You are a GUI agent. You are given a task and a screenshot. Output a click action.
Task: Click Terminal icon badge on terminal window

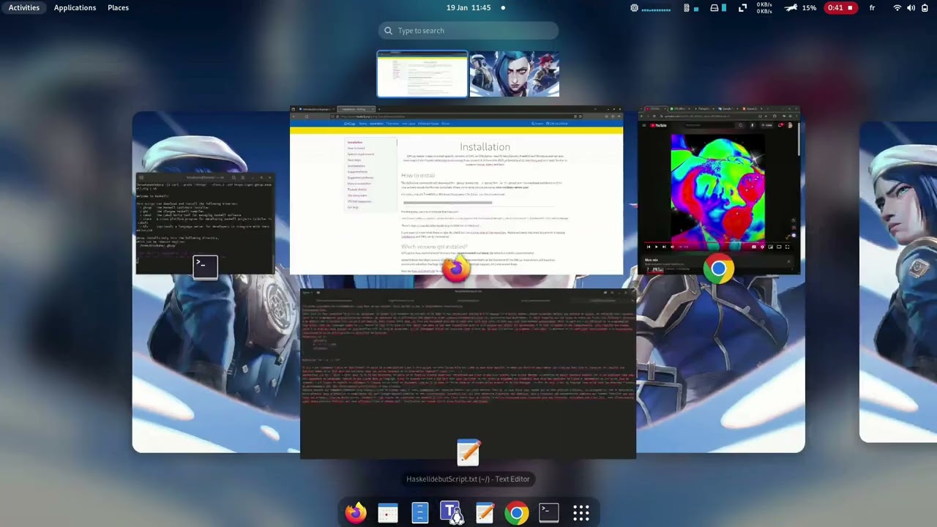(205, 267)
